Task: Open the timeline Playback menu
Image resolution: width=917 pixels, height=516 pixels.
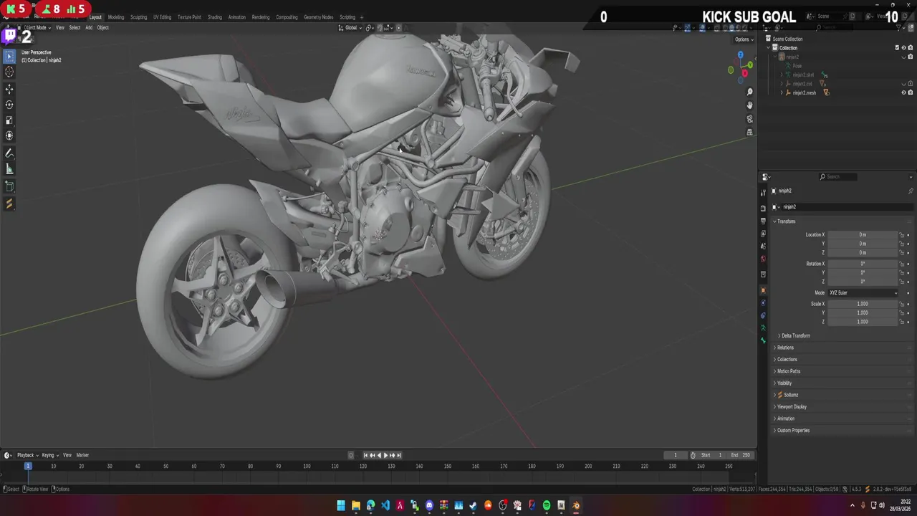Action: click(x=27, y=455)
